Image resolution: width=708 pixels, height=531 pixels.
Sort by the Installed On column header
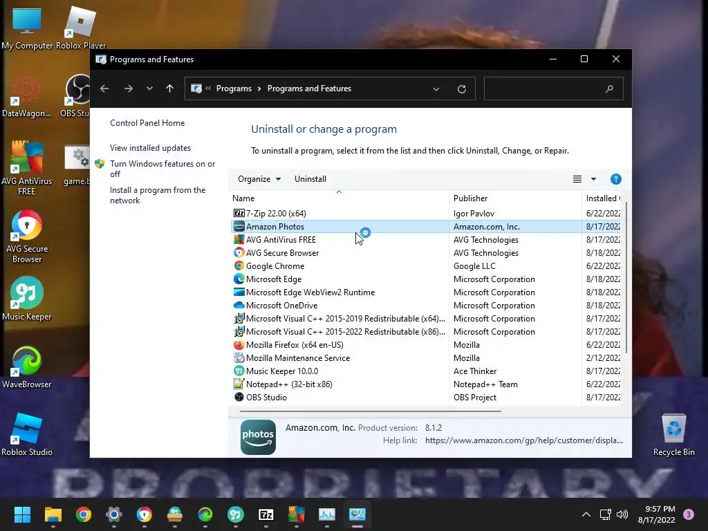tap(602, 198)
